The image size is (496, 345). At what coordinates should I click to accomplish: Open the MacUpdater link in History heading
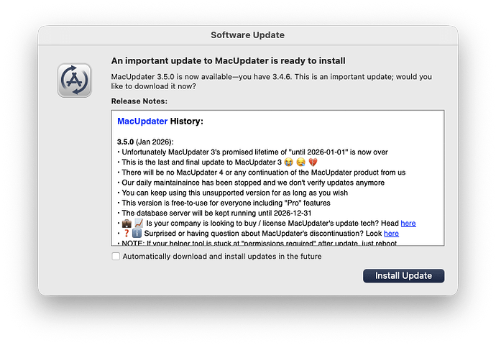142,121
